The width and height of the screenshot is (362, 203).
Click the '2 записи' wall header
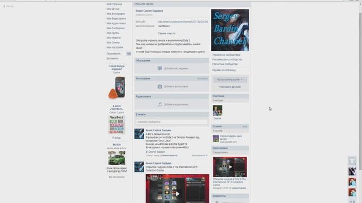tap(172, 114)
